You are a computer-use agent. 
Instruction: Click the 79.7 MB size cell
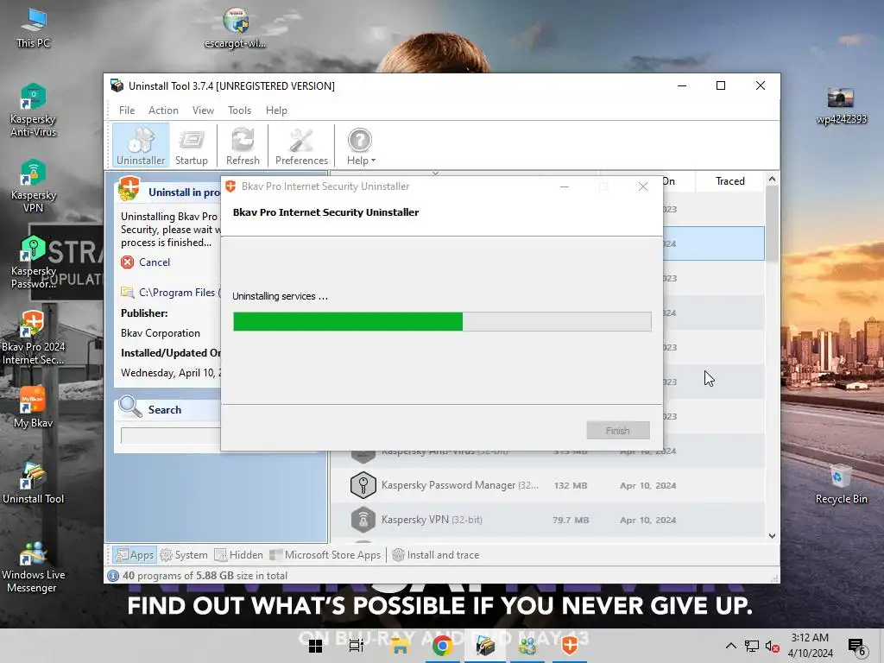pos(570,520)
